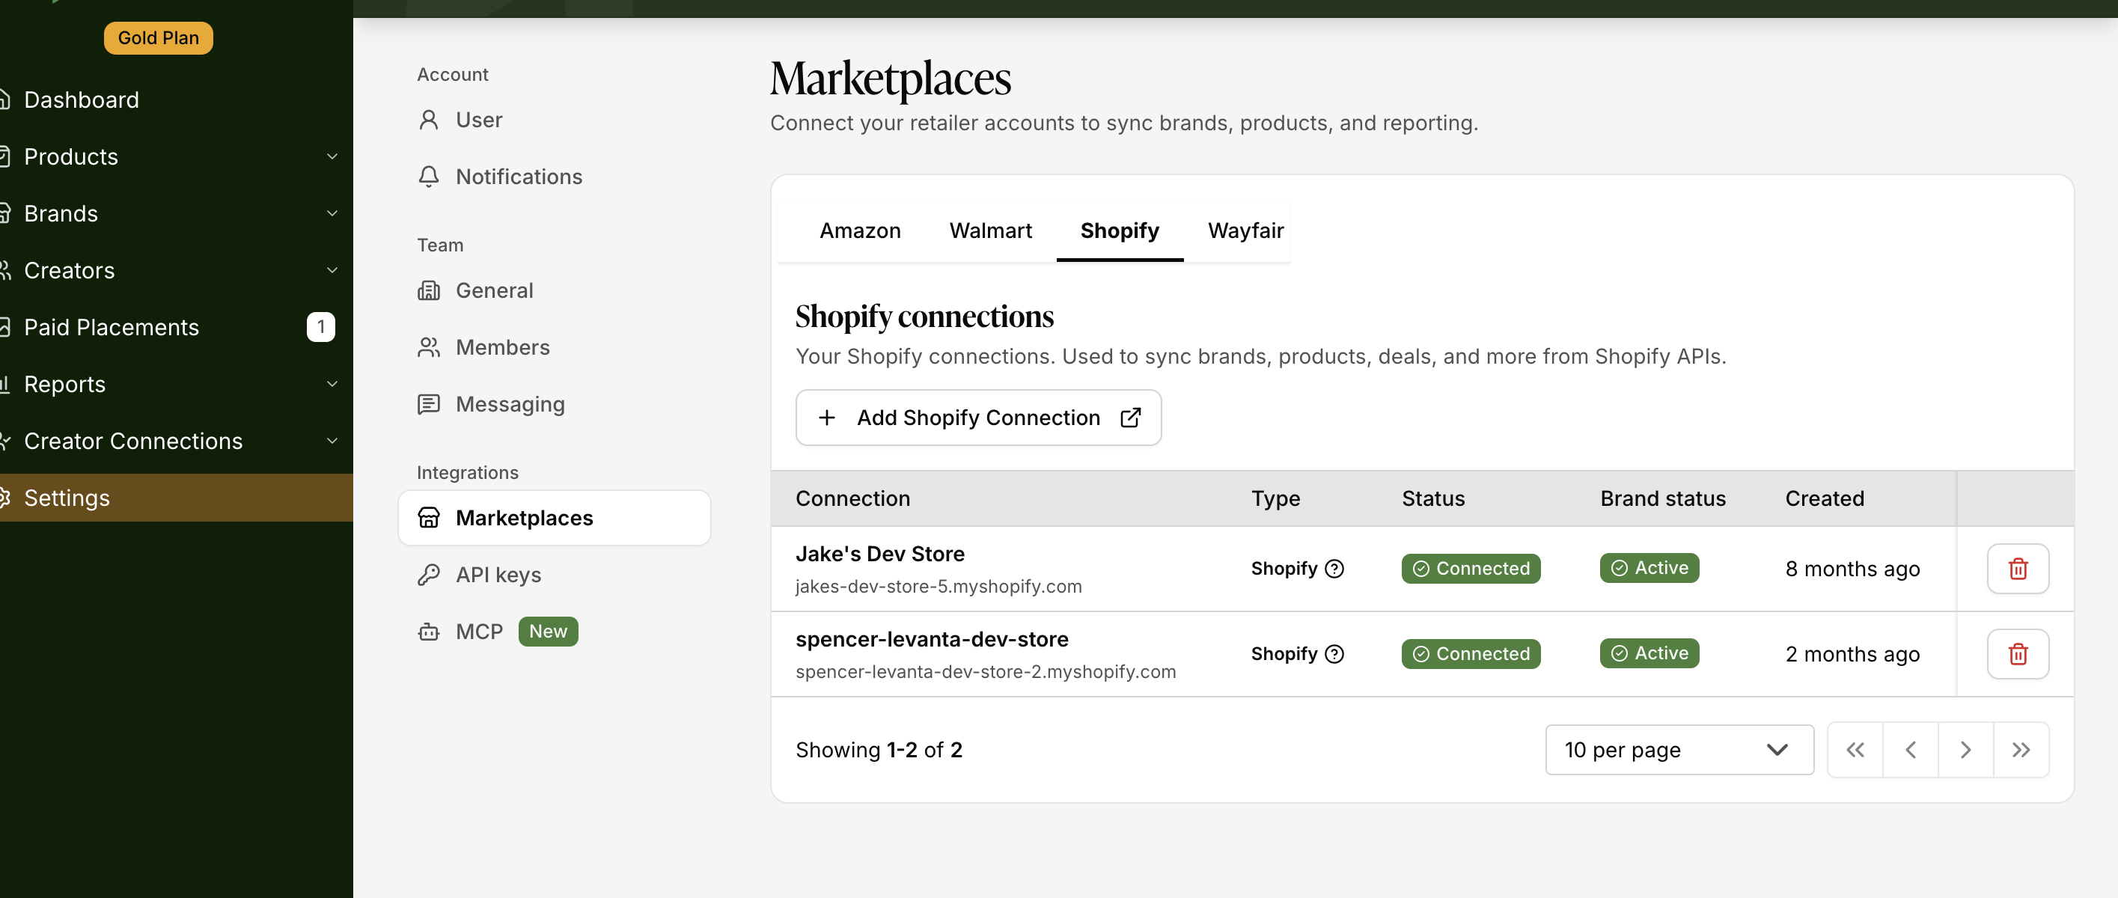Click the User profile icon
This screenshot has width=2118, height=898.
pos(428,120)
